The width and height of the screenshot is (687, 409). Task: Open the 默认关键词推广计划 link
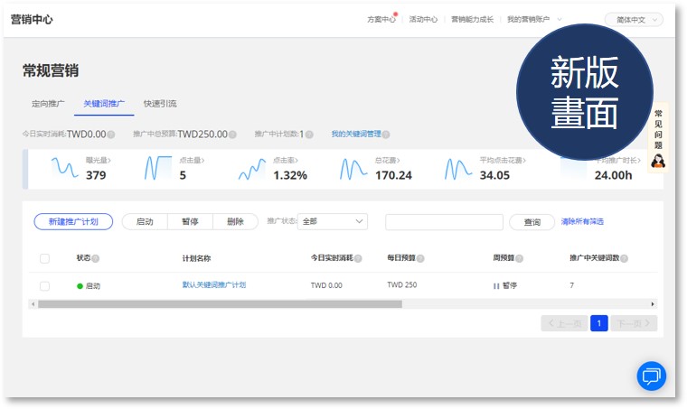(213, 285)
